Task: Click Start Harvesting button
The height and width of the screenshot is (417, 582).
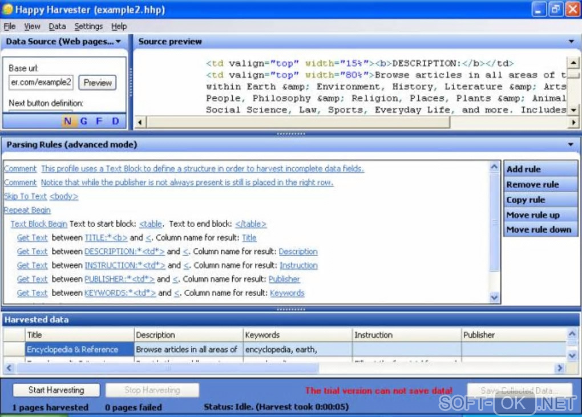Action: [56, 390]
